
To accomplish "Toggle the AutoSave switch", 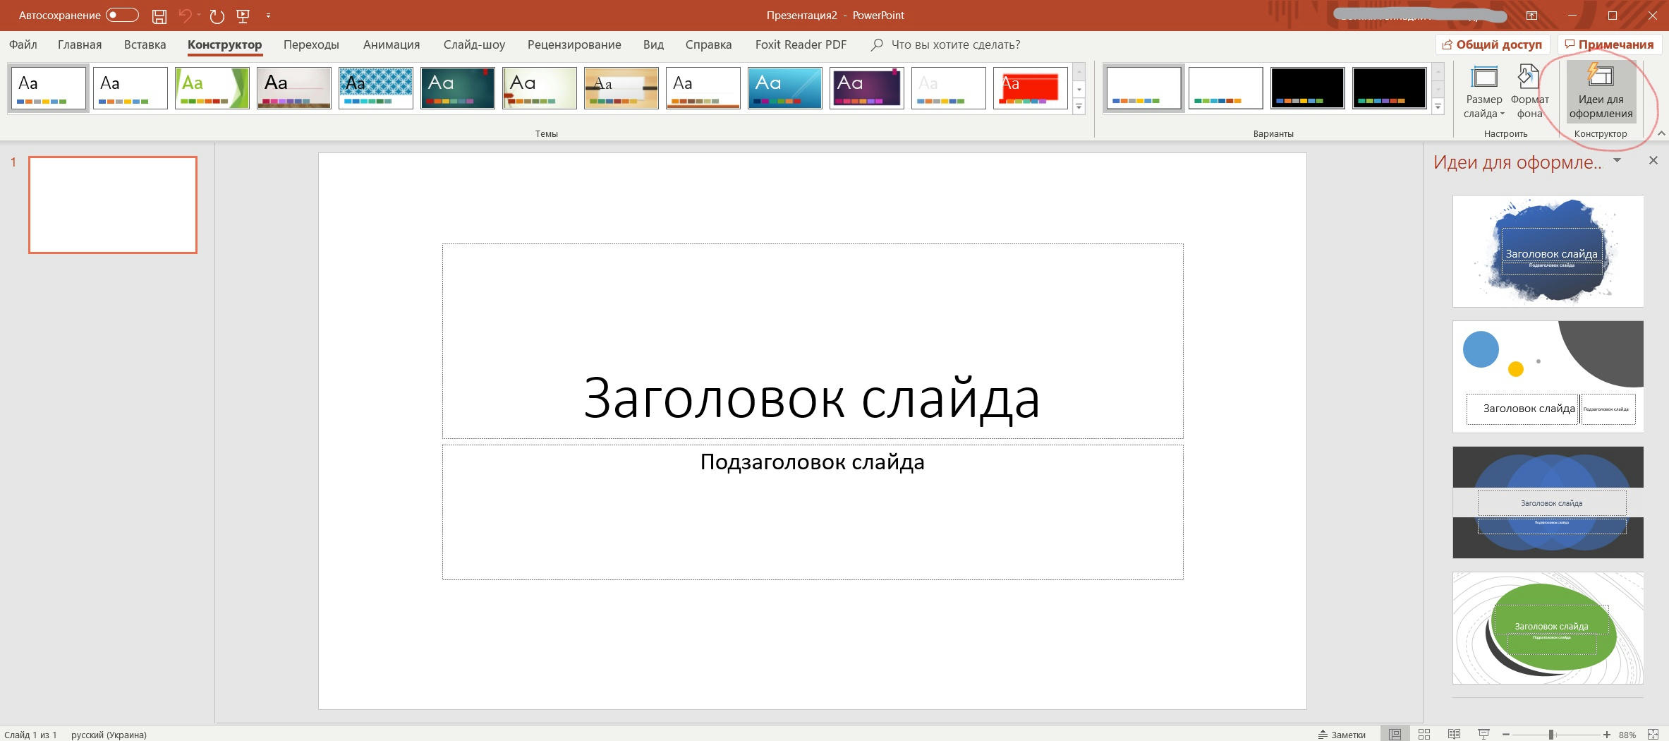I will 121,16.
